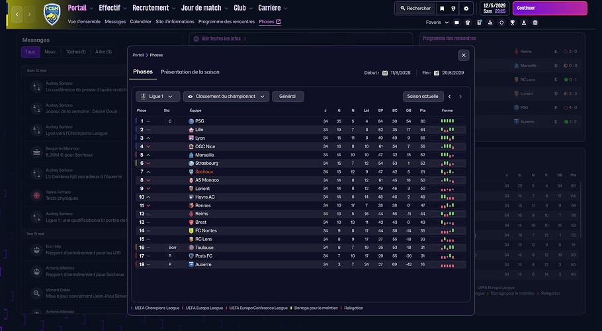Toggle the Tous message filter
602x331 pixels.
point(30,52)
